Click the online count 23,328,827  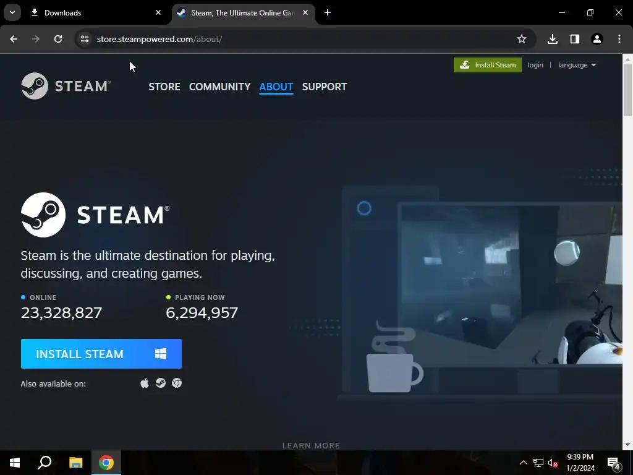(x=61, y=312)
